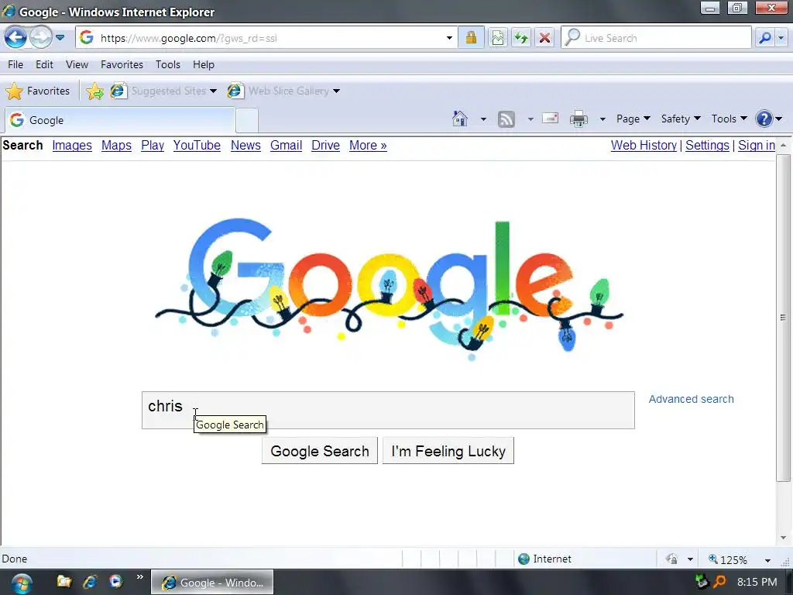
Task: Open the News link
Action: click(x=245, y=145)
